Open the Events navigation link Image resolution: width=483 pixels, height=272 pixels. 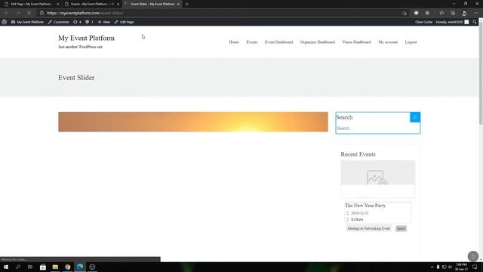251,42
